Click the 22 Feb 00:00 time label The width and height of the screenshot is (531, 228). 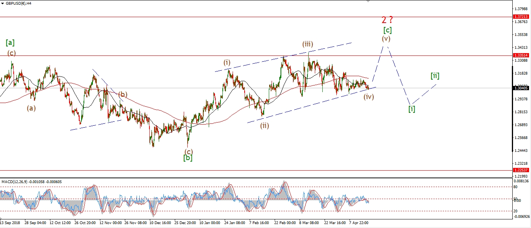coord(285,224)
